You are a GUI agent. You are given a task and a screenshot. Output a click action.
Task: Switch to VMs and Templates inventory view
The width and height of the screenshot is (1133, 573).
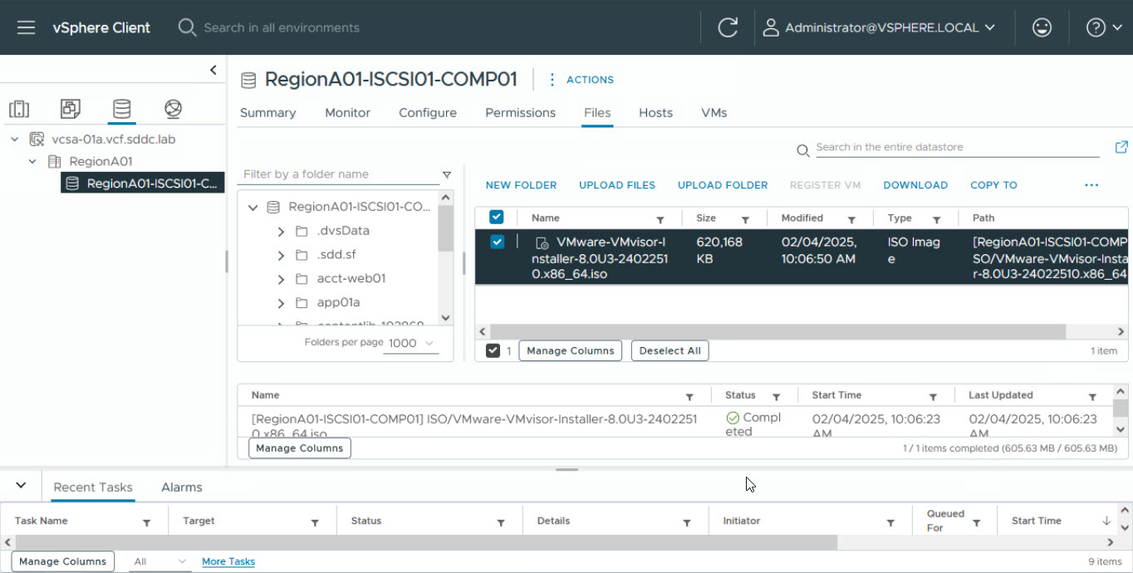[71, 109]
